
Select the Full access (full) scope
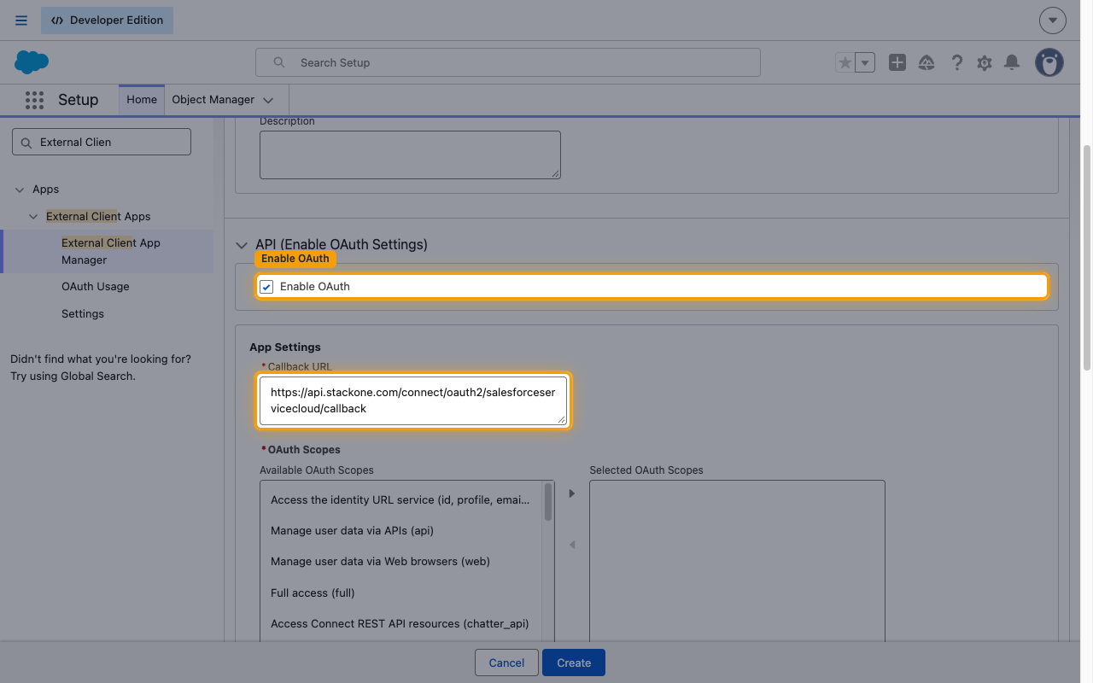point(400,593)
